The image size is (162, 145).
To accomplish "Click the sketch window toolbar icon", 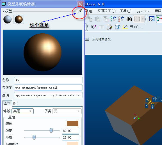I will pos(152,19).
